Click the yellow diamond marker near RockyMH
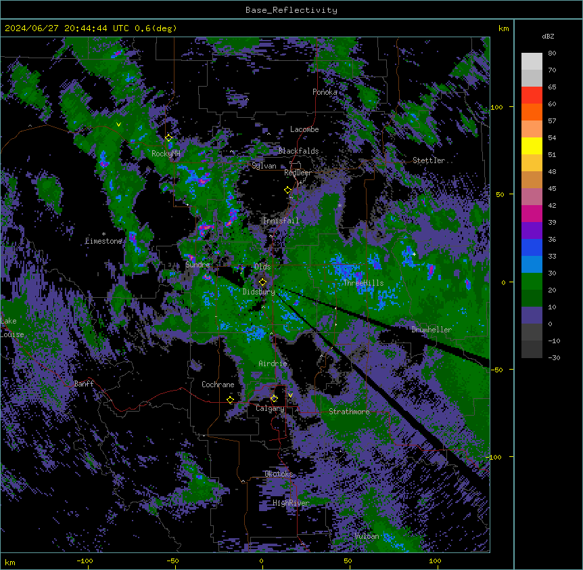 [x=169, y=137]
